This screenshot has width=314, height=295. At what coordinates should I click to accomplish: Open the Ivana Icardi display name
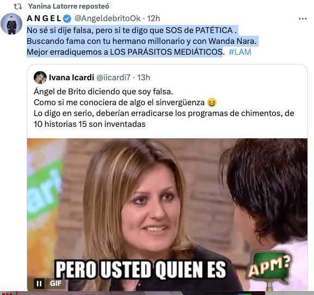coord(72,78)
